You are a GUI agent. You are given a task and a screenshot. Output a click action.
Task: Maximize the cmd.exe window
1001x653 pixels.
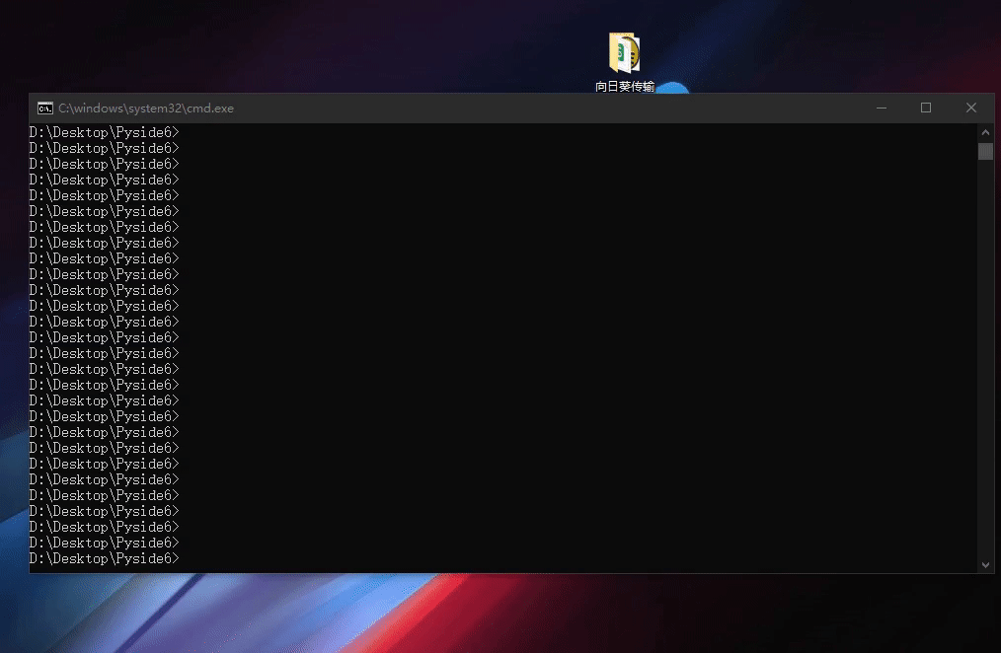[926, 108]
